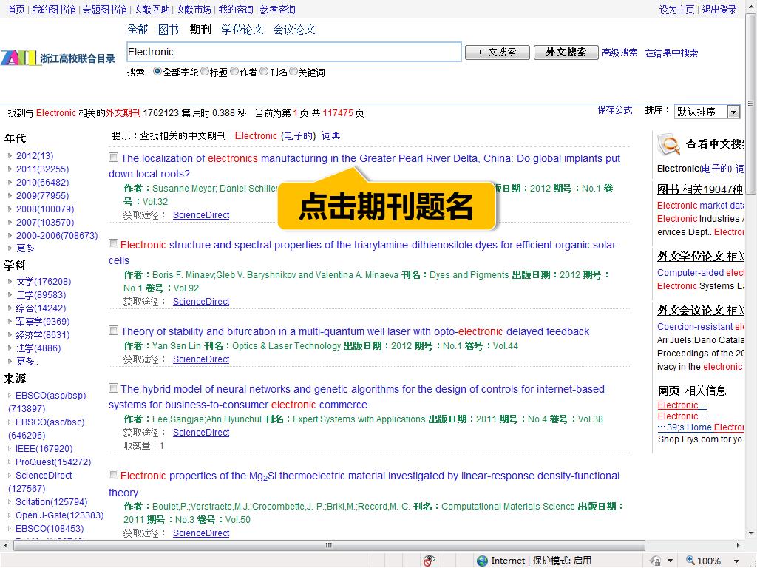Click the horizontal scrollbar at page bottom

pyautogui.click(x=329, y=545)
